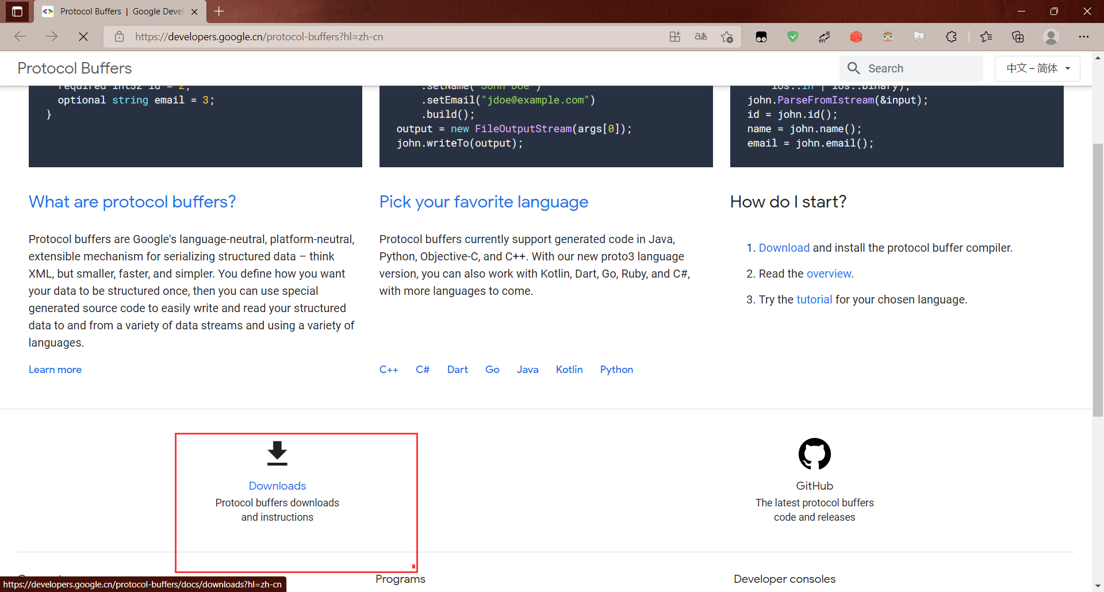
Task: Click the overview link in step 2
Action: (x=829, y=274)
